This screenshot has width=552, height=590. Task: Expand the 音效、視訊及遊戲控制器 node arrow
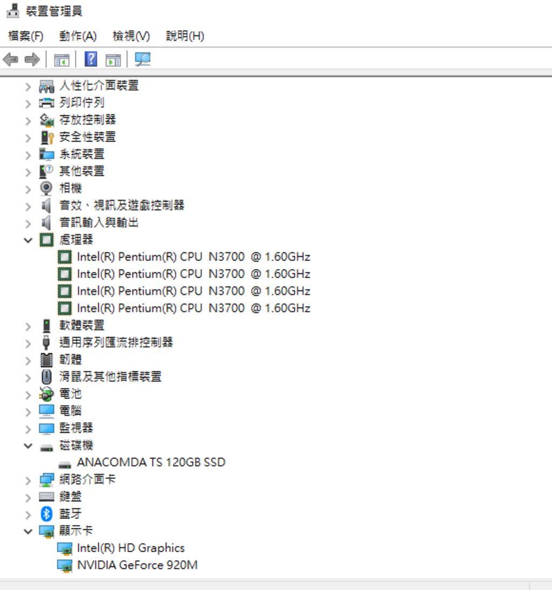pos(28,207)
